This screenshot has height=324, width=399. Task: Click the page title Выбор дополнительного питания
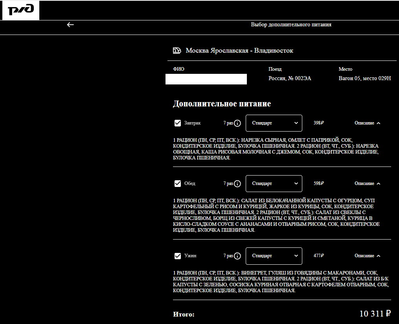coord(291,25)
